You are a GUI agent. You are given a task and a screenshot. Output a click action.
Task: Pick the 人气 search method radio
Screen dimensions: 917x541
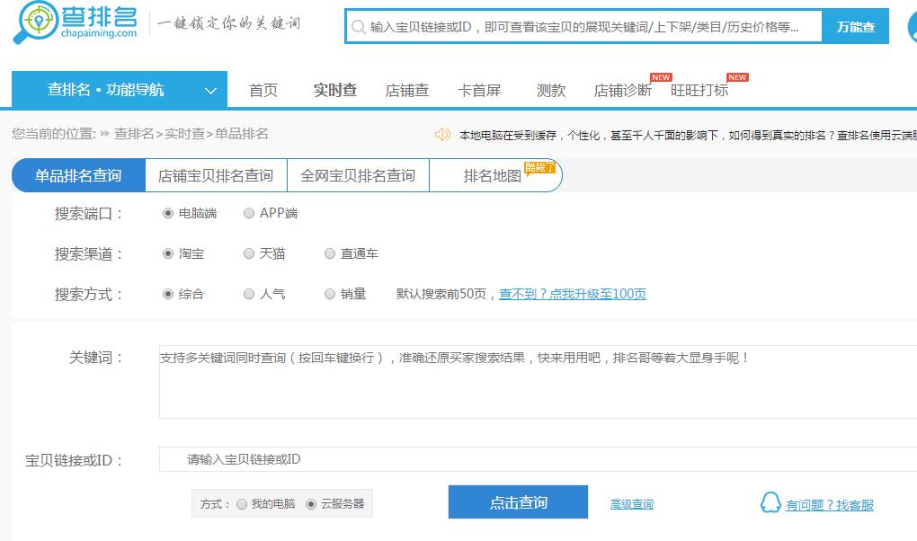click(x=249, y=294)
